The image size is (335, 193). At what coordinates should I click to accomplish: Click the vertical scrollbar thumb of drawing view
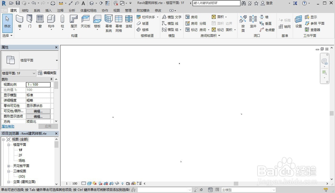pos(332,113)
